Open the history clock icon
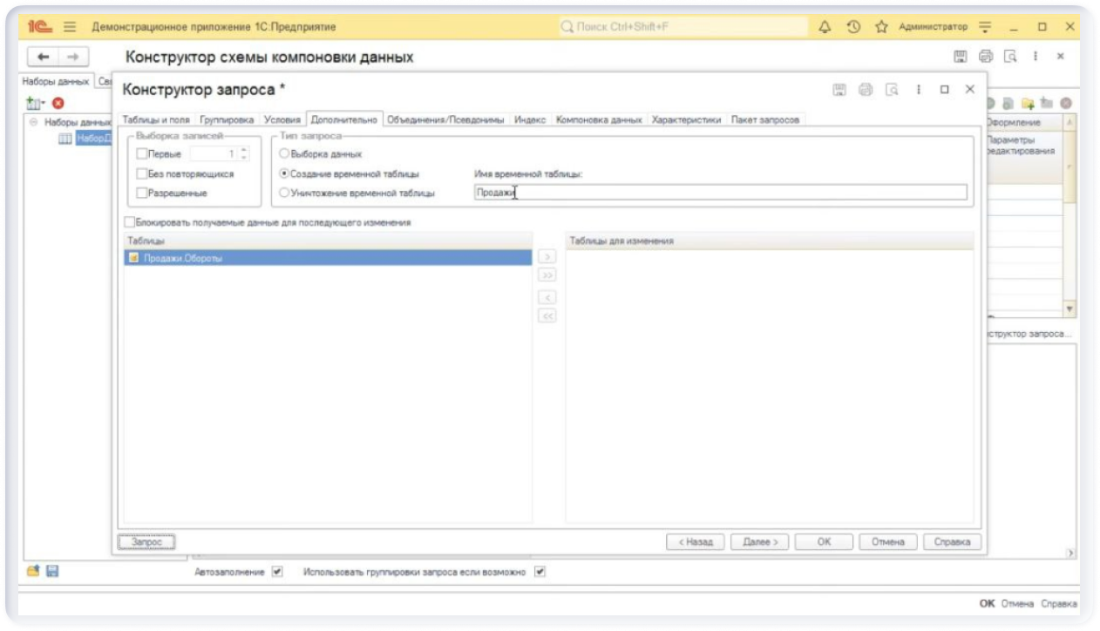The image size is (1100, 631). 853,27
